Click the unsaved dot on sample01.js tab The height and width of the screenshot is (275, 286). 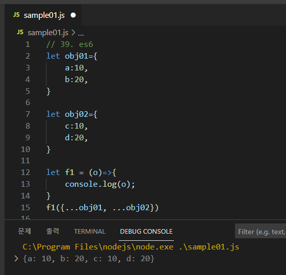(73, 15)
